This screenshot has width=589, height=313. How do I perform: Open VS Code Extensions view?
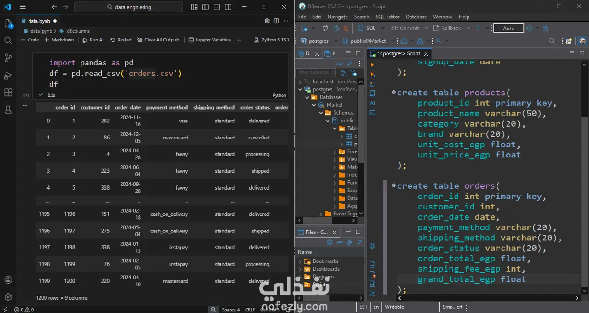point(8,93)
